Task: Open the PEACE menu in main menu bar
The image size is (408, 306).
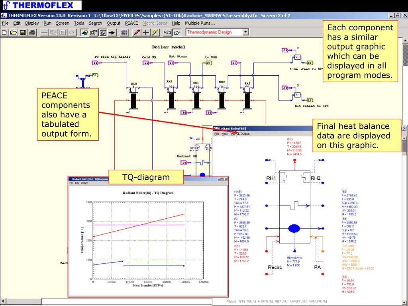Action: pos(131,23)
